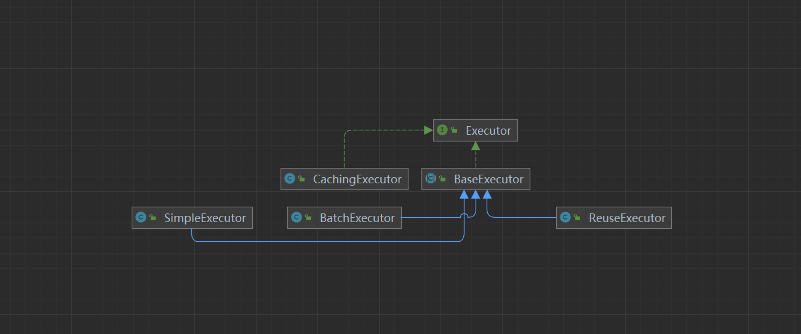This screenshot has width=801, height=334.
Task: Click the green lock icon on SimpleExecutor
Action: pos(153,218)
